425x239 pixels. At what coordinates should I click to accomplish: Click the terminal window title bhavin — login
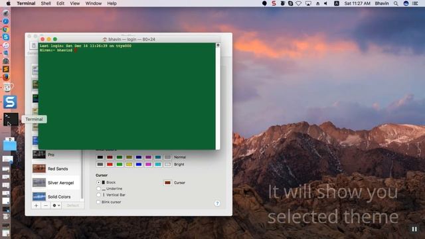pyautogui.click(x=131, y=39)
